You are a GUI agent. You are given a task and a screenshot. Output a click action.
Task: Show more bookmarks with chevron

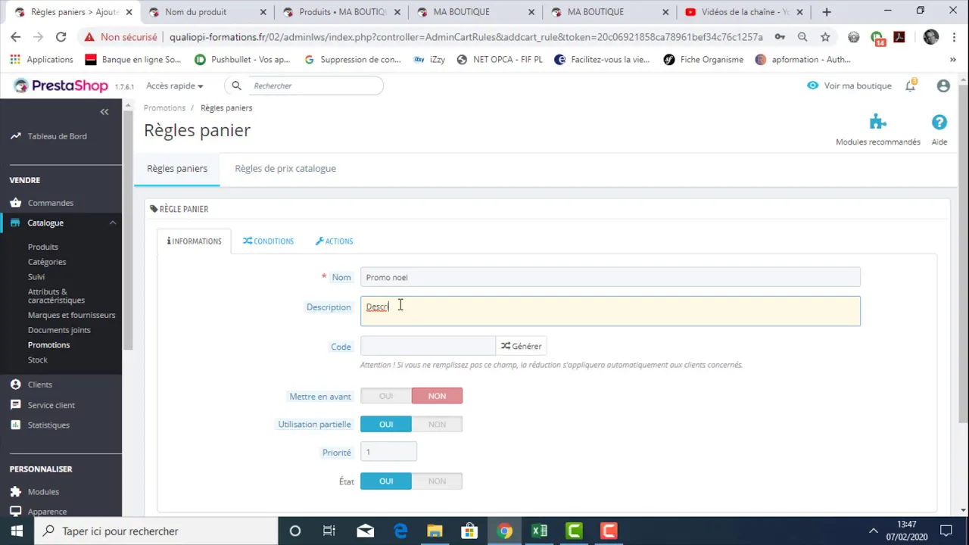click(953, 60)
